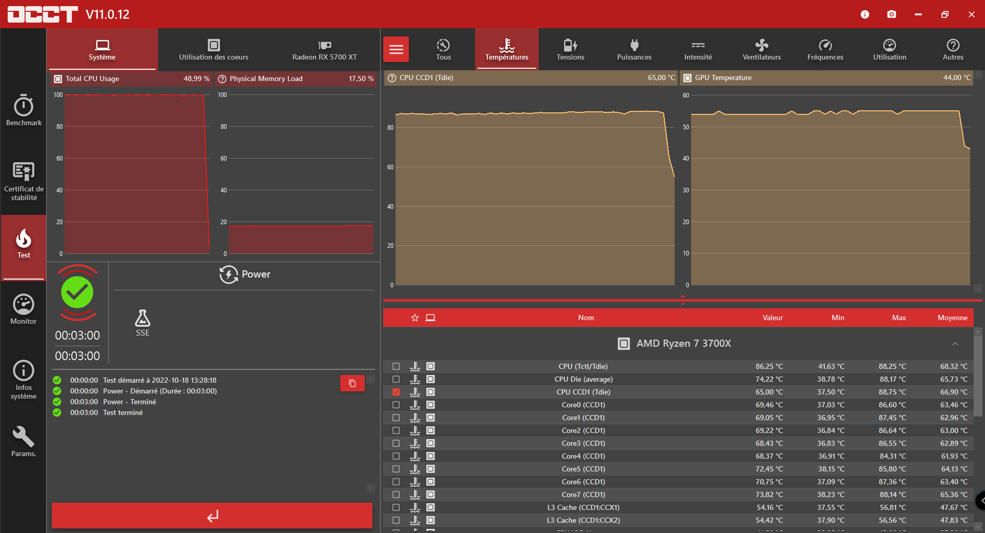Screen dimensions: 985x533
Task: Switch to Utilisation des coeurs tab
Action: pyautogui.click(x=213, y=50)
